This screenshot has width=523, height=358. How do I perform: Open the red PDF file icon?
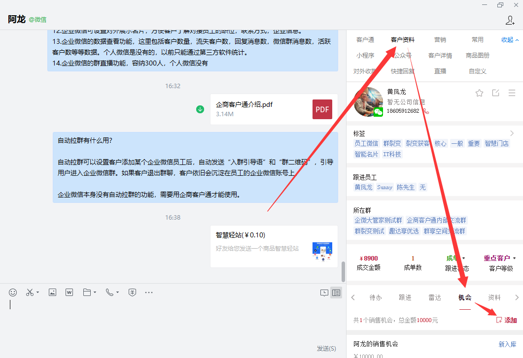click(x=322, y=109)
